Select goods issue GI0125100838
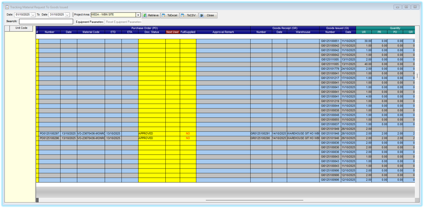Image resolution: width=424 pixels, height=208 pixels. click(330, 110)
